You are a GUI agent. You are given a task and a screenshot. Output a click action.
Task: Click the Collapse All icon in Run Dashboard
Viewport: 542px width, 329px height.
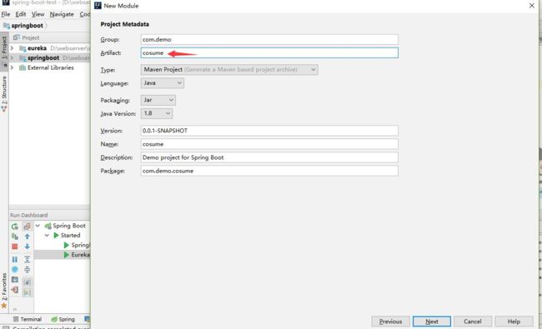point(27,270)
